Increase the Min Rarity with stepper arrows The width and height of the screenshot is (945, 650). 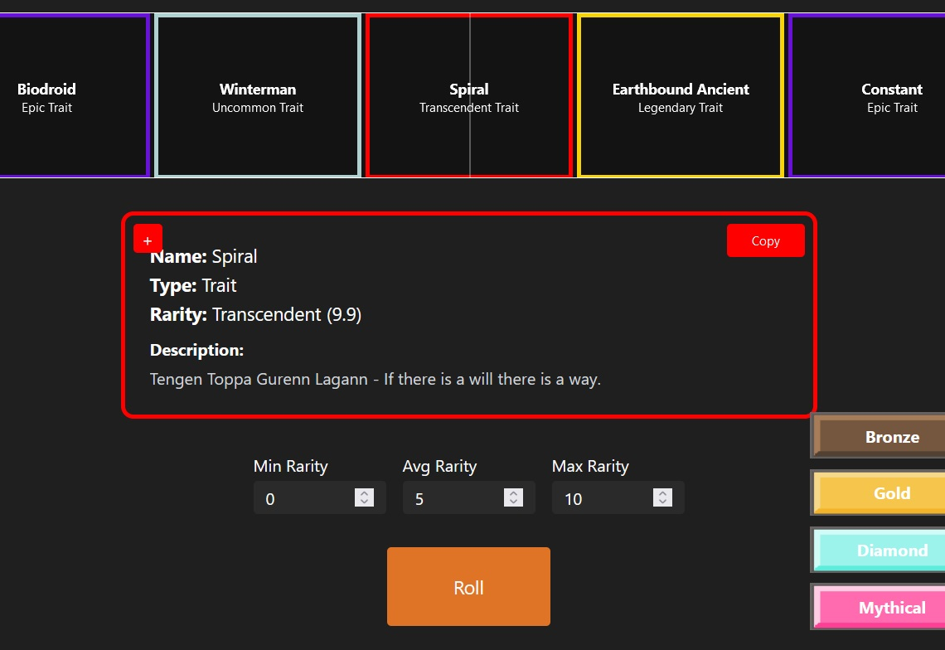(364, 493)
